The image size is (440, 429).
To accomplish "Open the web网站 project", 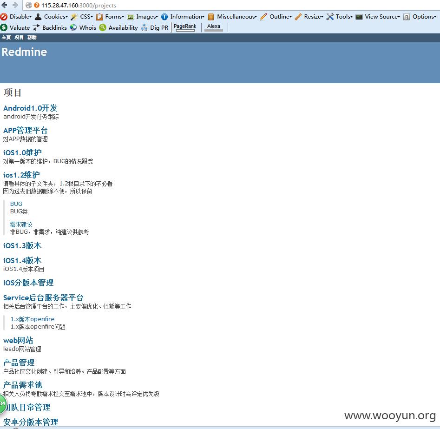I will click(x=18, y=341).
